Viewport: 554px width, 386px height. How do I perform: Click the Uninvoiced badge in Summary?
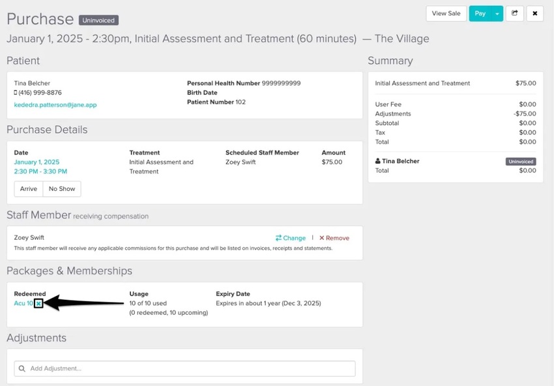tap(521, 162)
